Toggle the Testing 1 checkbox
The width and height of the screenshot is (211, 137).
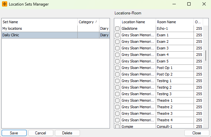click(117, 81)
